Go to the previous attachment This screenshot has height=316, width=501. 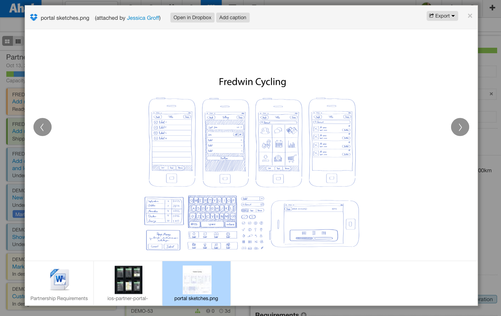[43, 127]
